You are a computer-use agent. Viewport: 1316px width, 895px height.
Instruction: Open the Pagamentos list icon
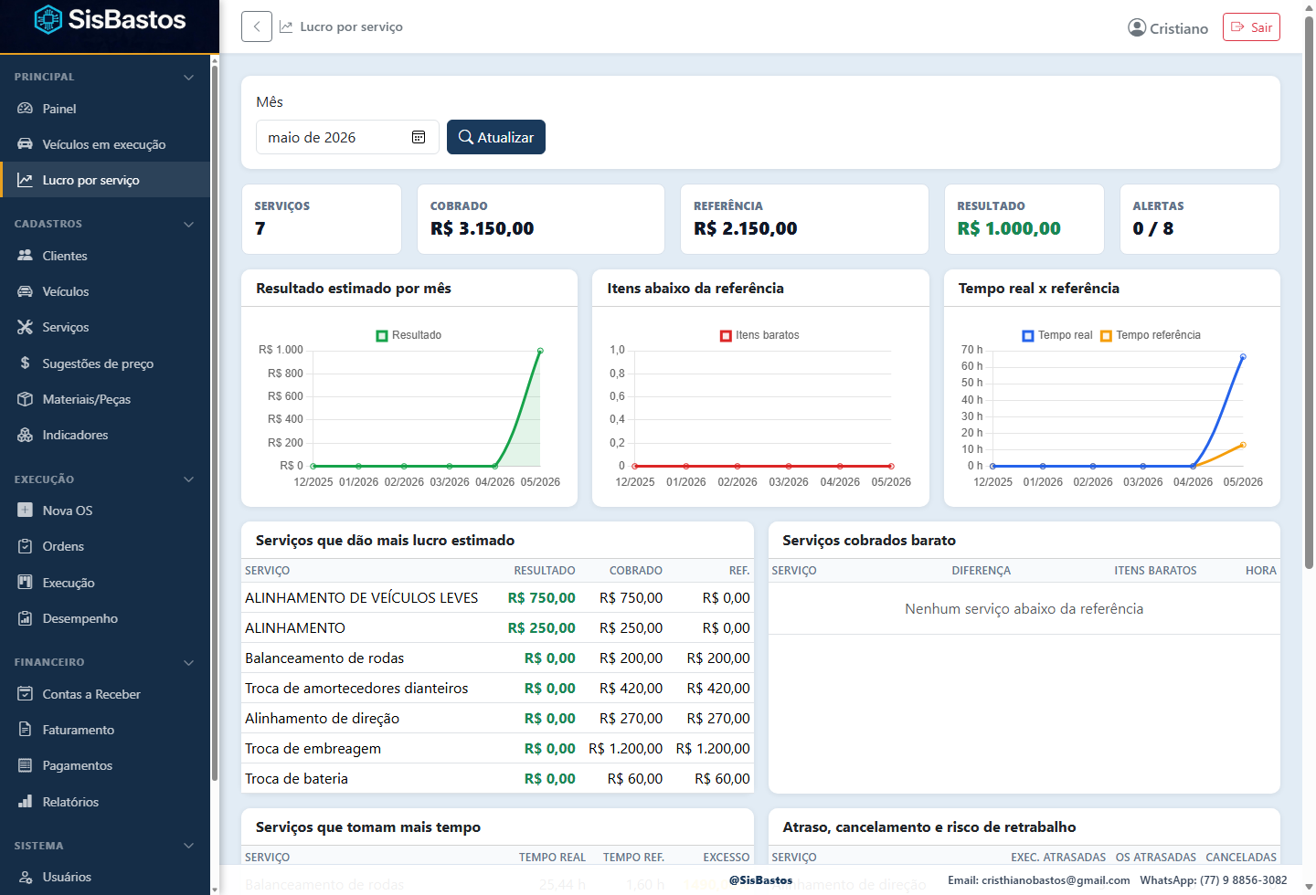pos(26,765)
